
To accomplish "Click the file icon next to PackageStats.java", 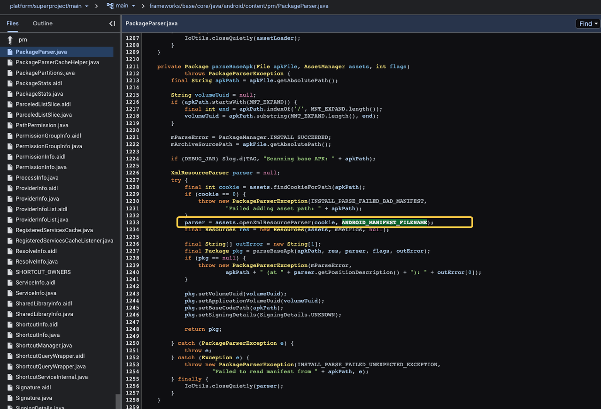I will coord(10,94).
